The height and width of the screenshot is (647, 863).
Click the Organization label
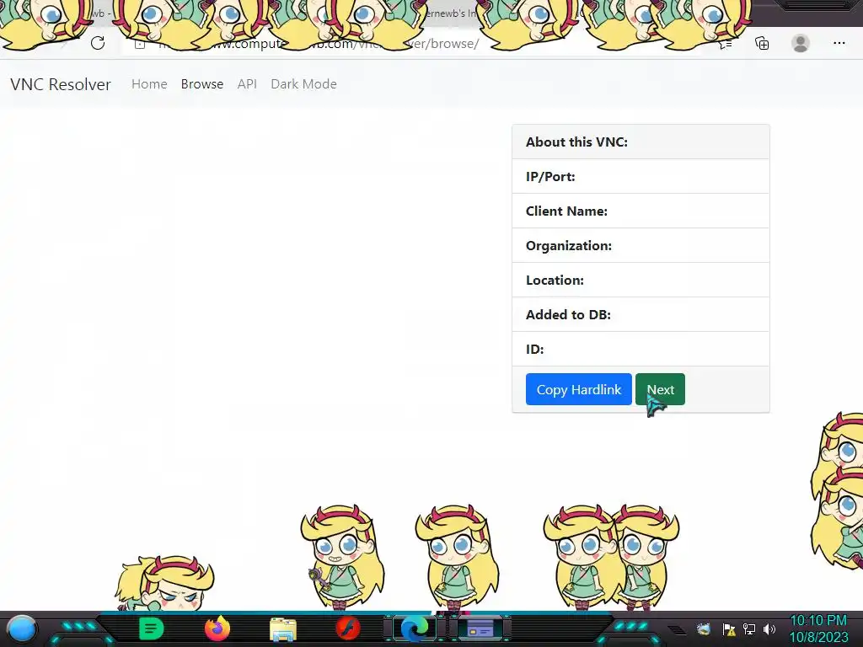coord(569,246)
